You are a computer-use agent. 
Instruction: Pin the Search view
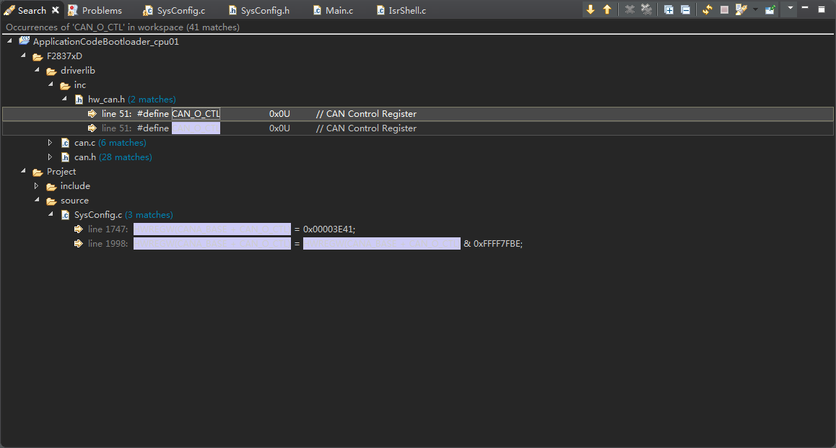point(770,9)
